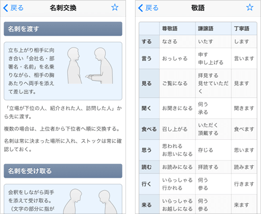Select the 名刺を受け取る section header

pyautogui.click(x=63, y=171)
